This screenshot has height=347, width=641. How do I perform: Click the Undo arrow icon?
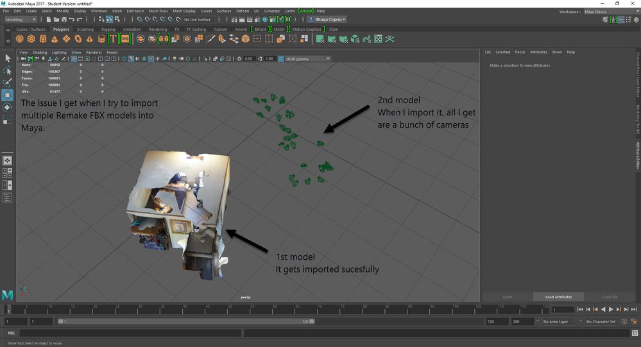coord(72,19)
